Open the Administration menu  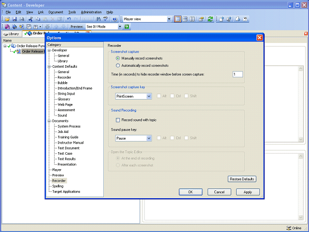point(91,12)
